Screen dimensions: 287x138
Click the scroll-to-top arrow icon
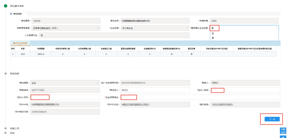tap(283, 137)
